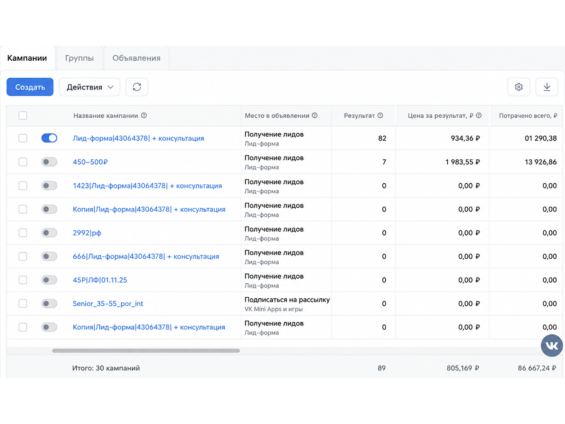The height and width of the screenshot is (424, 565).
Task: Open the 1423|Лид-форма|43064378| + консультация campaign
Action: (x=147, y=186)
